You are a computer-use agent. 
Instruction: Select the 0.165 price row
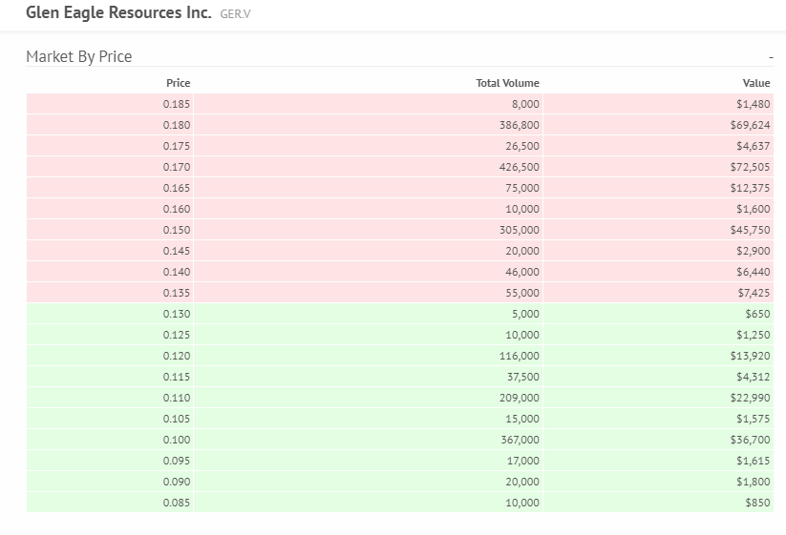click(x=177, y=188)
